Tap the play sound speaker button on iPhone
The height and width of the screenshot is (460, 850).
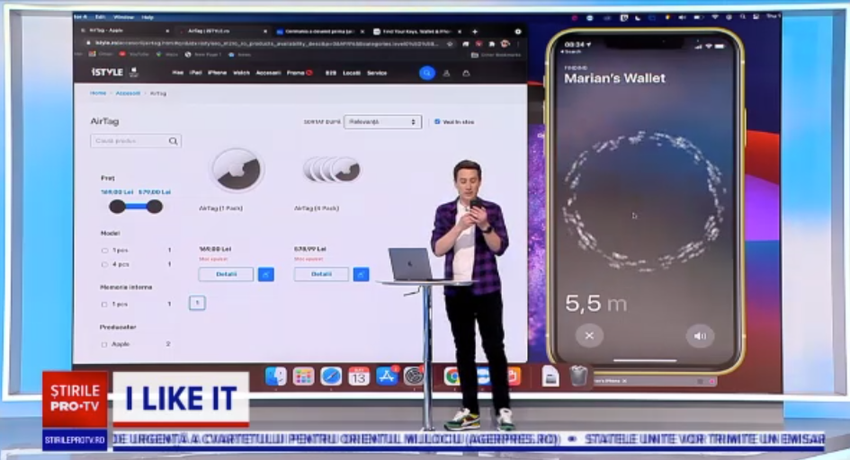(700, 336)
